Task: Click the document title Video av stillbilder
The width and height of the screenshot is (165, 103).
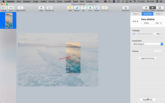Action: click(78, 4)
